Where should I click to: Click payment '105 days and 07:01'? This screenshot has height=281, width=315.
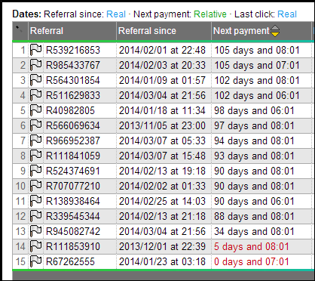(x=257, y=65)
